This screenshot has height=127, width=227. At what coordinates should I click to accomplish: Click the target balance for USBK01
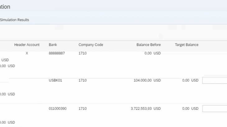190,81
